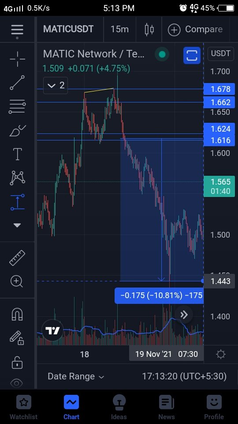Tap the -0.175 (-10.81%) measurement label
Image resolution: width=238 pixels, height=424 pixels.
pos(159,295)
